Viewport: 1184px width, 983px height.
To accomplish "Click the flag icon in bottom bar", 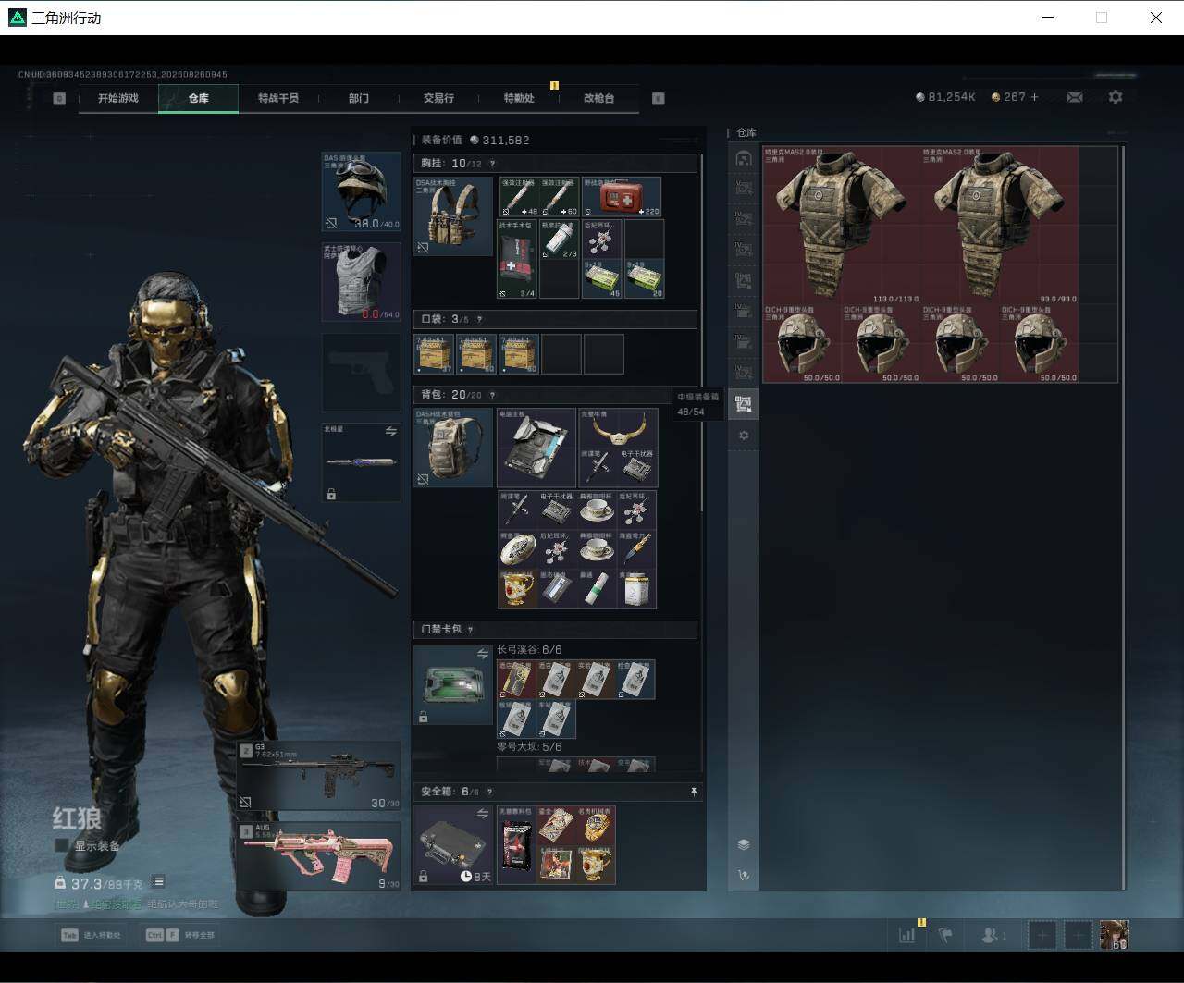I will 945,936.
